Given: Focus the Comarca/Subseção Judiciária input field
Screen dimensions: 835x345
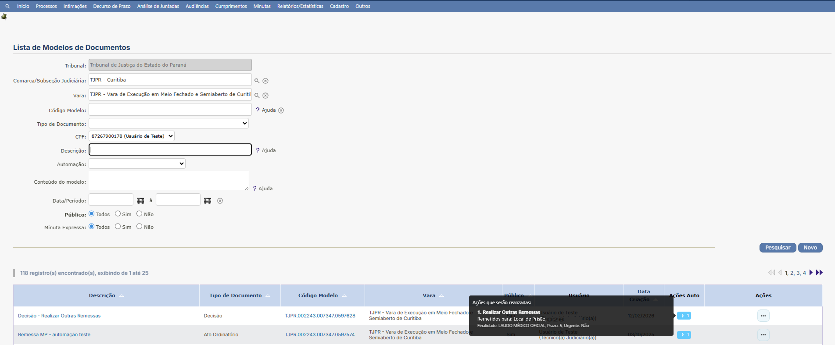Looking at the screenshot, I should coord(170,80).
